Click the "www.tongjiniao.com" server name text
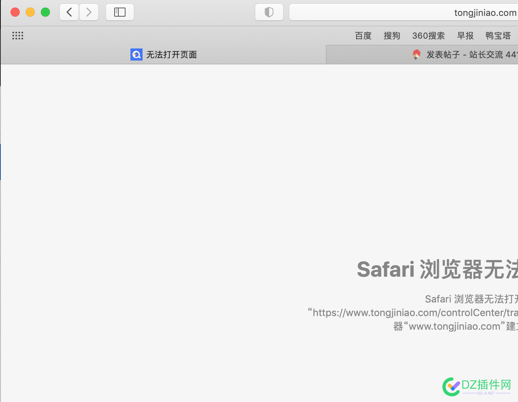Viewport: 518px width, 402px height. pos(454,326)
